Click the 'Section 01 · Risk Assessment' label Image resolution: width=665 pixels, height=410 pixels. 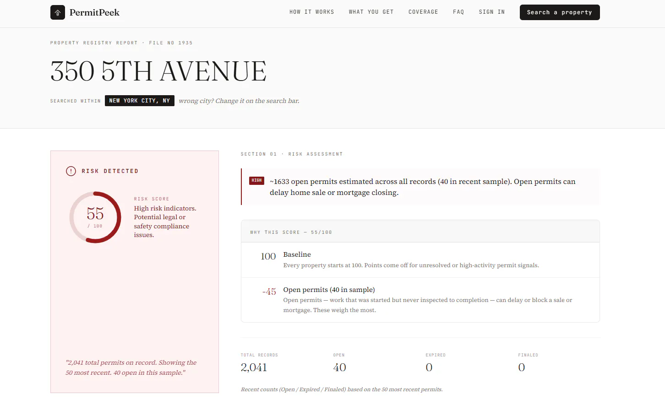(292, 154)
